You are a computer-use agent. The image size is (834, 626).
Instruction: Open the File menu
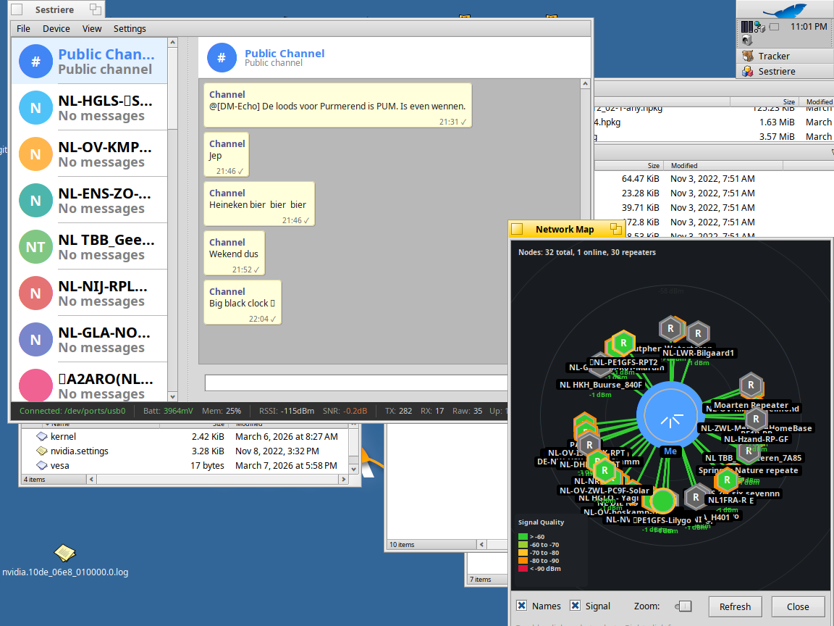[x=23, y=29]
